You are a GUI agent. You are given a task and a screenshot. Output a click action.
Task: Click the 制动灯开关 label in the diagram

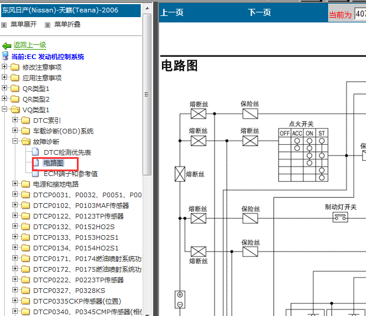coord(341,207)
